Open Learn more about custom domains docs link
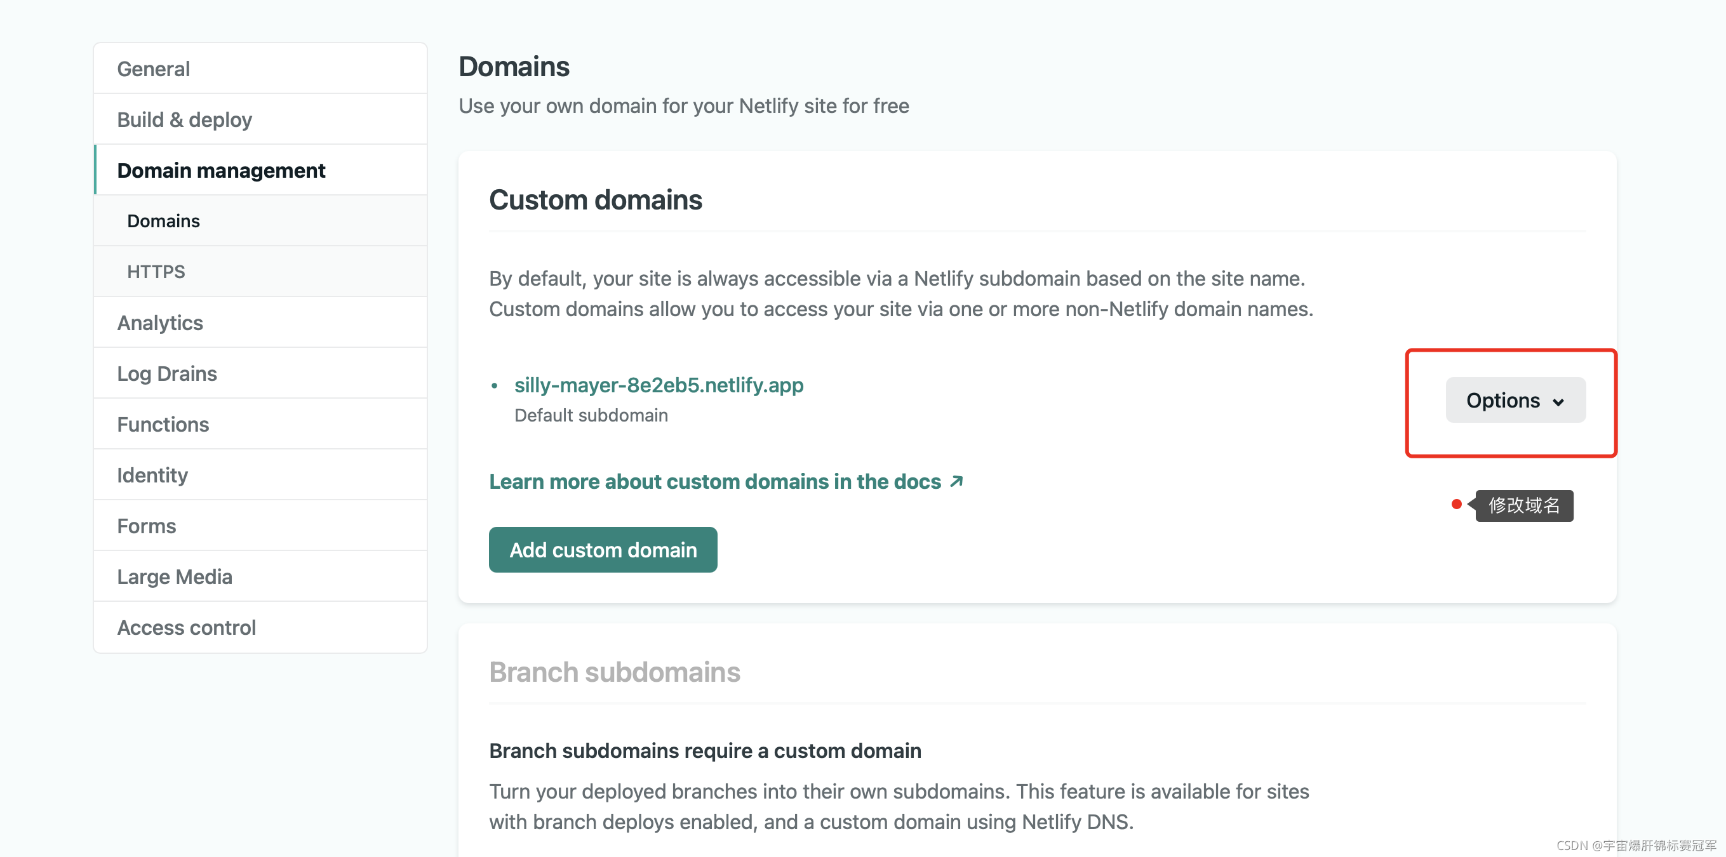1726x857 pixels. (x=714, y=481)
